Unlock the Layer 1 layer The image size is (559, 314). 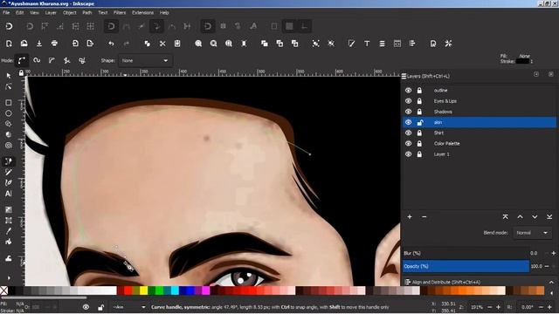click(419, 154)
